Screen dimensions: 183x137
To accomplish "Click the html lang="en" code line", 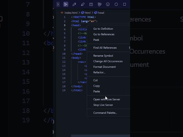I will (84, 21).
